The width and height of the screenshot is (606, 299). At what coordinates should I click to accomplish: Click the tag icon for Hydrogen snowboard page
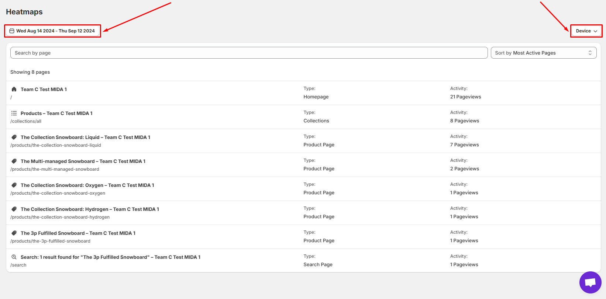(14, 209)
